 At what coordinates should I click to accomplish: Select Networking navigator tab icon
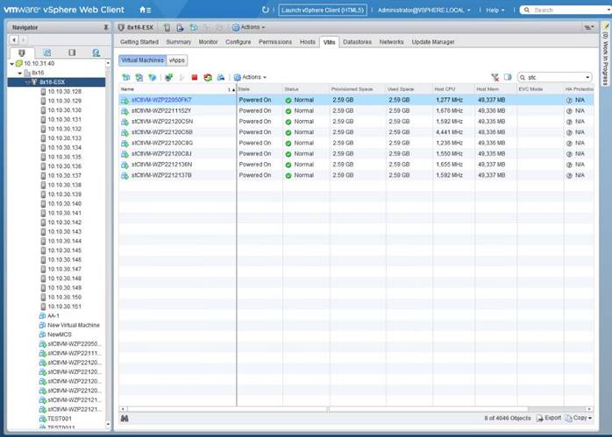96,53
